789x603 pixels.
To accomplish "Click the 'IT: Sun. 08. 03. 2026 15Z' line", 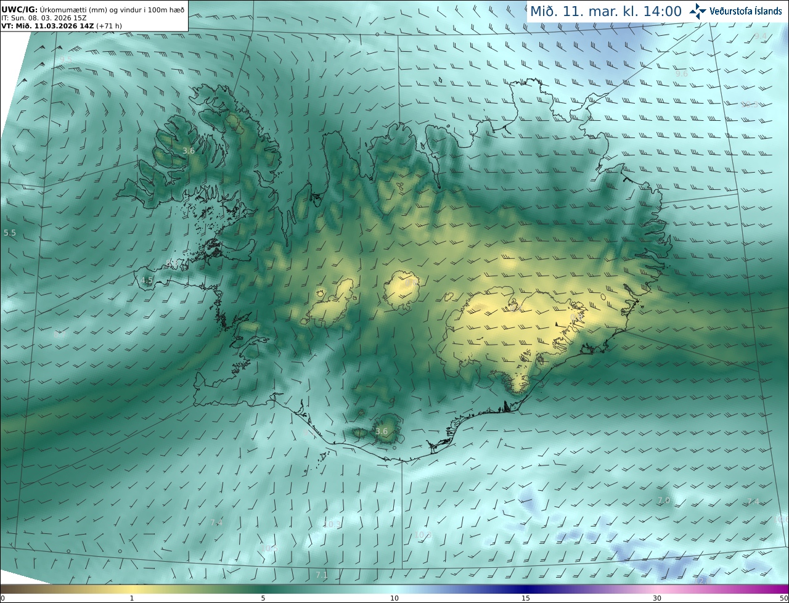I will tap(44, 18).
